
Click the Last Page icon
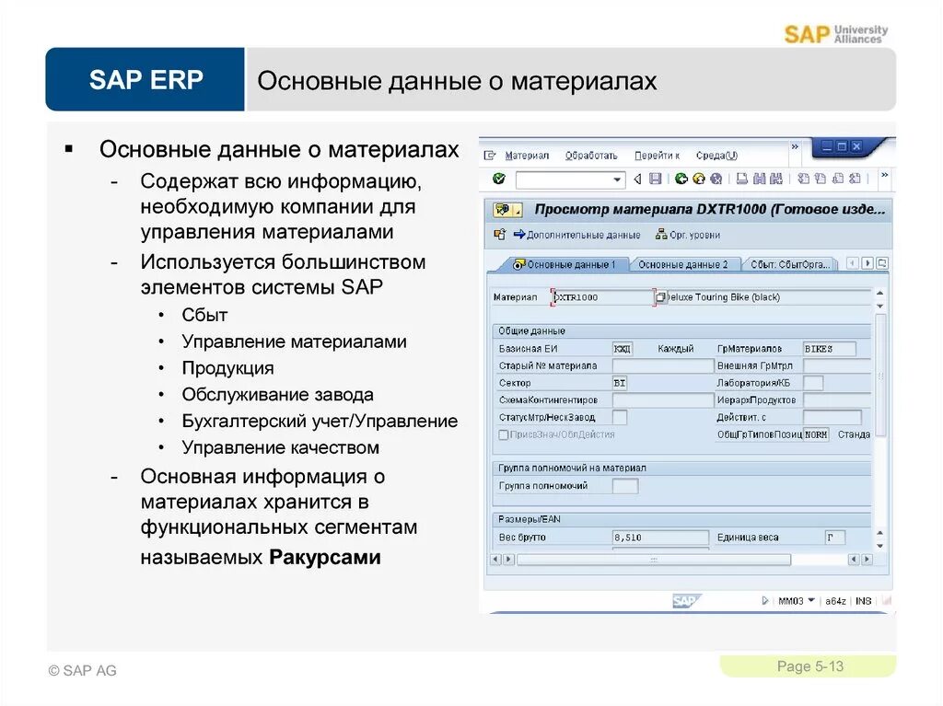click(856, 179)
